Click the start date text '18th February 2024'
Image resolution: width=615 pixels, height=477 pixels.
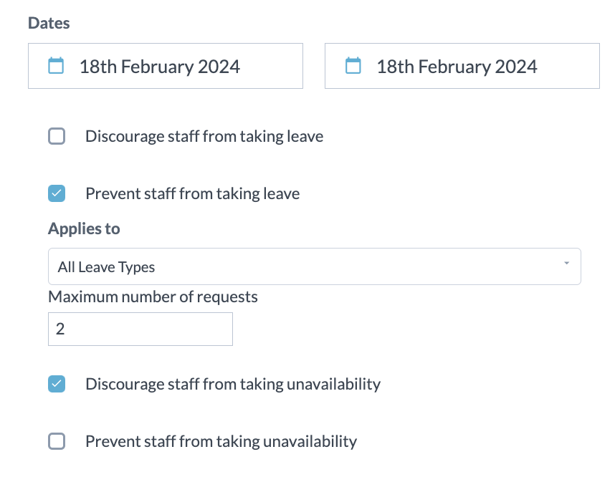tap(160, 67)
